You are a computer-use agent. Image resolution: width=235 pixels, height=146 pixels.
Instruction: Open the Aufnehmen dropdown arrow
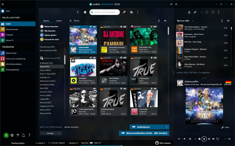pyautogui.click(x=167, y=127)
